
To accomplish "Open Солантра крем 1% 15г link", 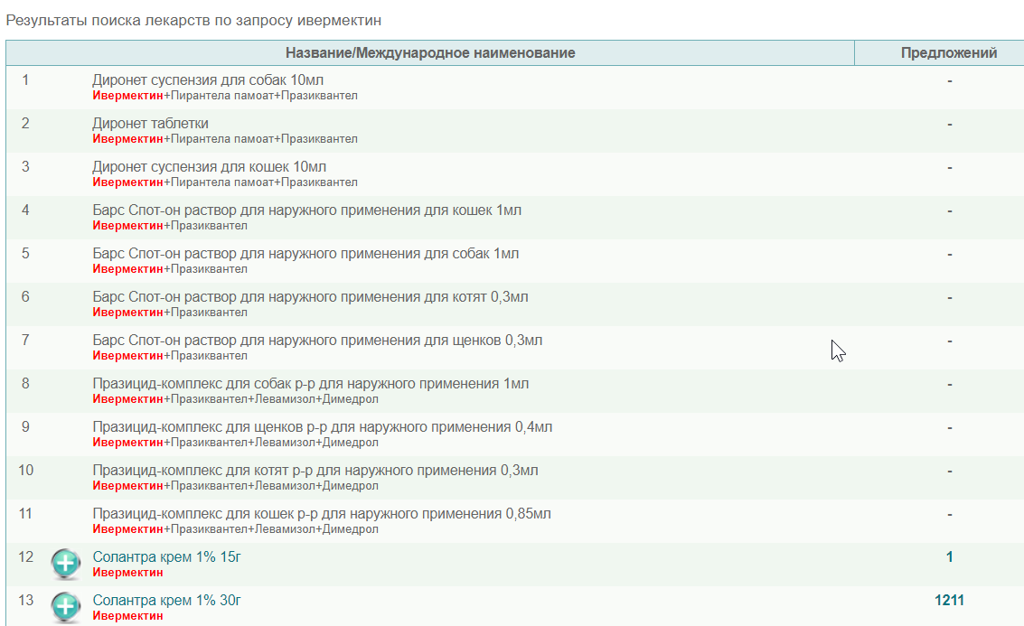I will [167, 557].
